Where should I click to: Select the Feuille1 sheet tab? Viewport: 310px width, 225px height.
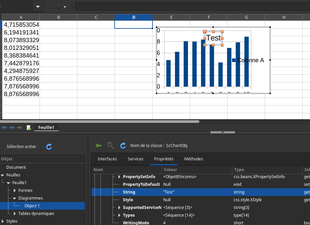click(x=46, y=127)
